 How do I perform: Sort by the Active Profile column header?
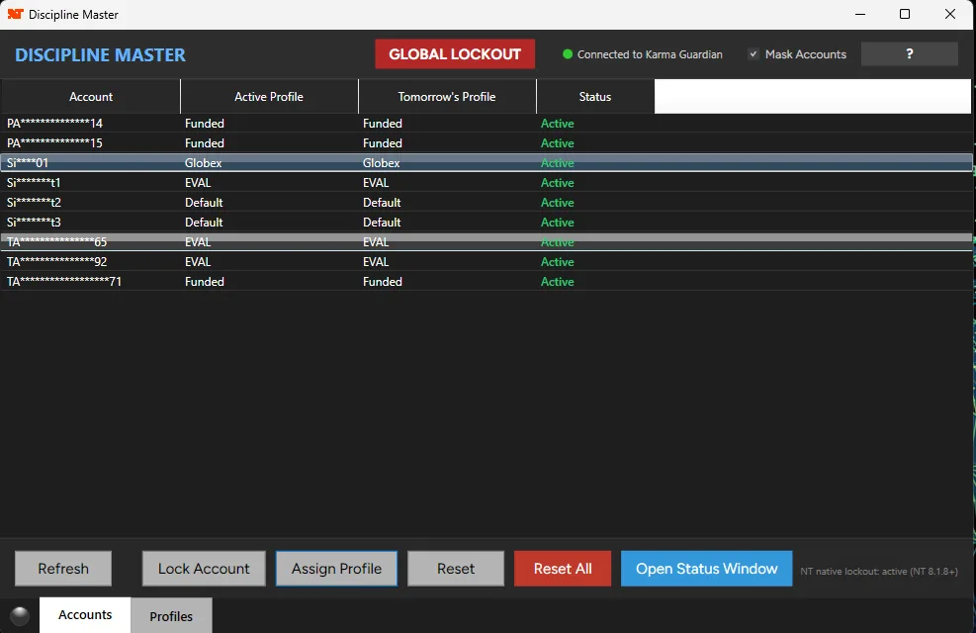[x=269, y=97]
